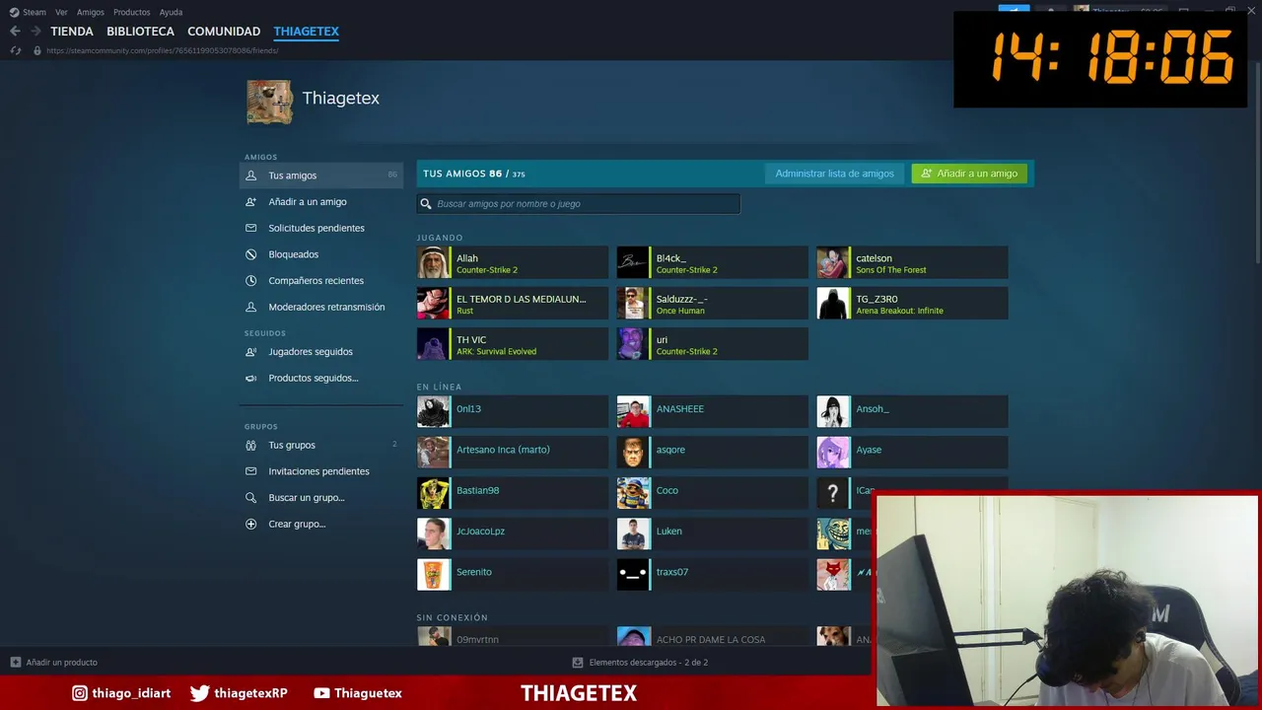Image resolution: width=1262 pixels, height=710 pixels.
Task: Open Allah's avatar in Jugando list
Action: point(433,262)
